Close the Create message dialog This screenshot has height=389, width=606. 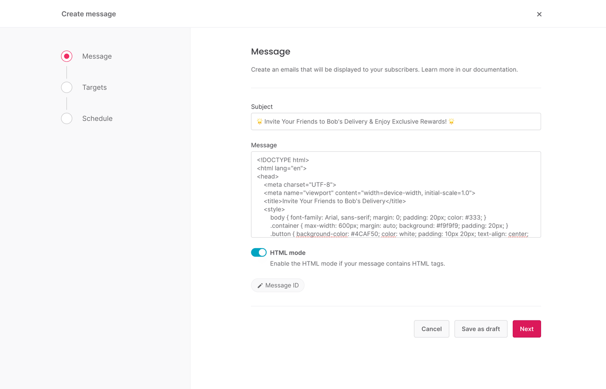[539, 14]
